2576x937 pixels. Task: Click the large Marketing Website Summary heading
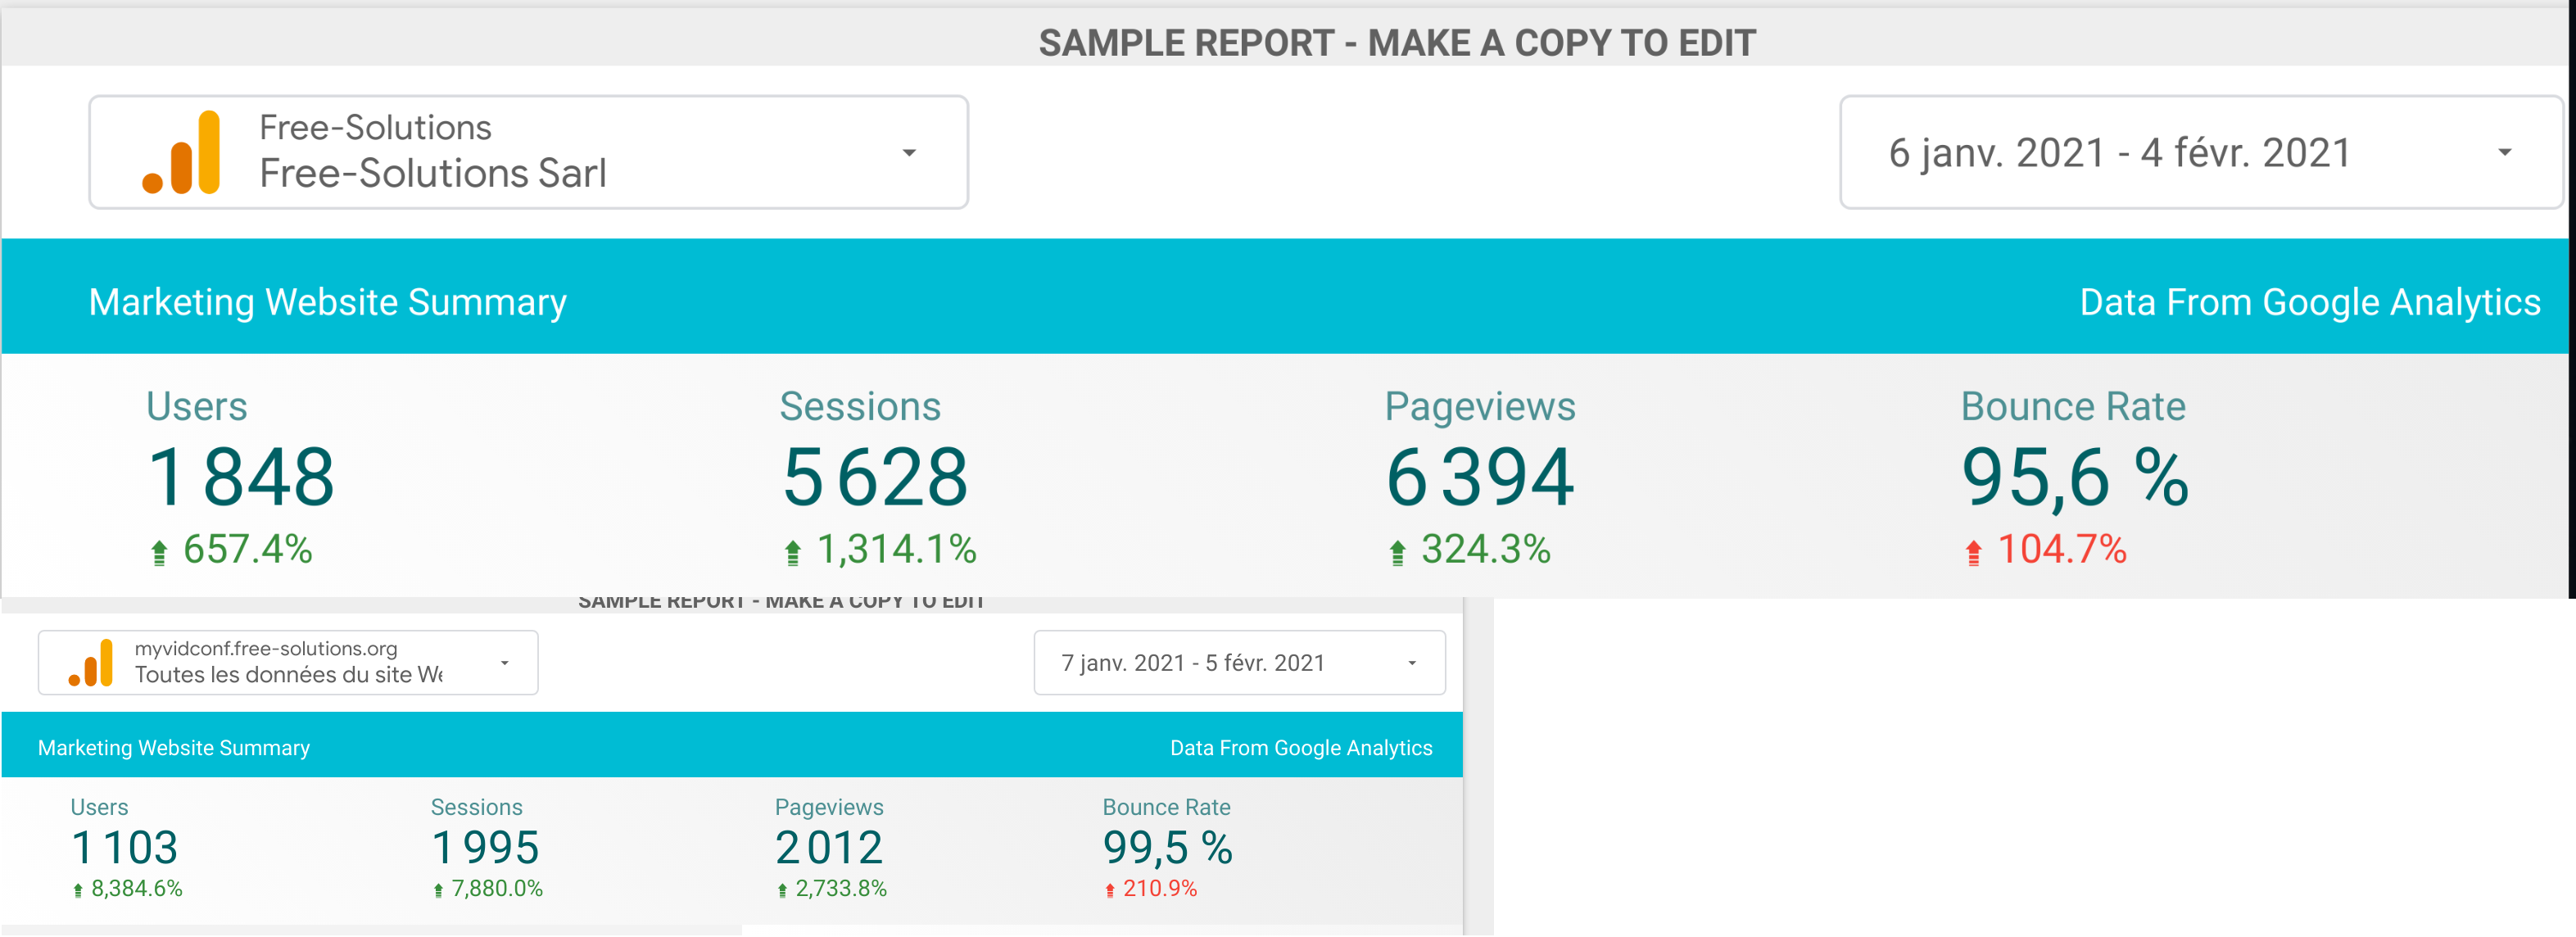coord(328,302)
